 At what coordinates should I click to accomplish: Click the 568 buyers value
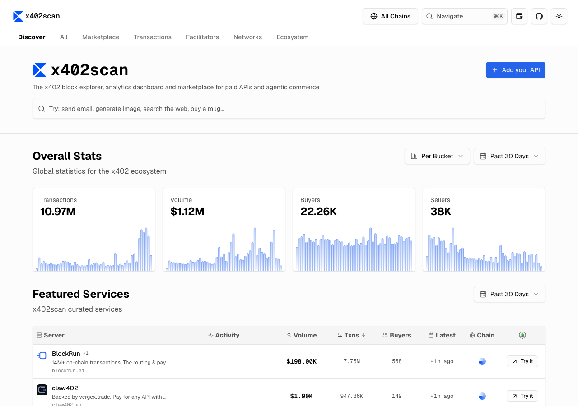(x=397, y=361)
